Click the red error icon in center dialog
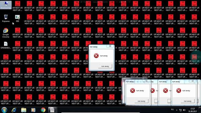The image size is (201, 113). pos(96,56)
